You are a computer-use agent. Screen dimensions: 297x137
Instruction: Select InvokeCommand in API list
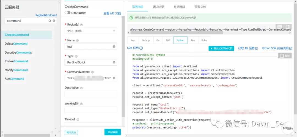click(16, 61)
